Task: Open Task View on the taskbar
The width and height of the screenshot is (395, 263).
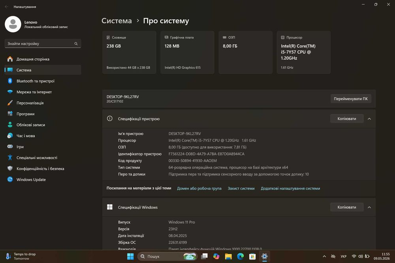Action: pos(204,256)
